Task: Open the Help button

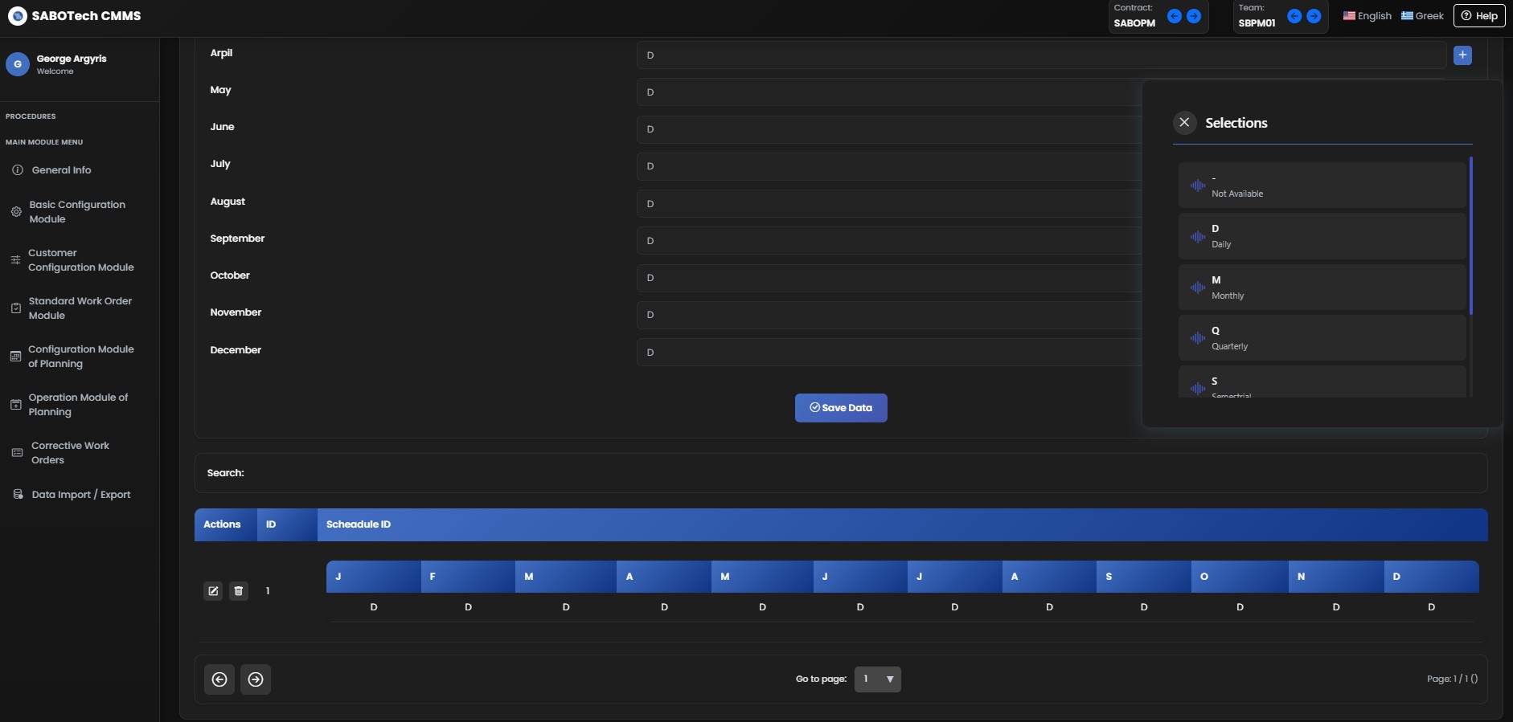Action: (1479, 16)
